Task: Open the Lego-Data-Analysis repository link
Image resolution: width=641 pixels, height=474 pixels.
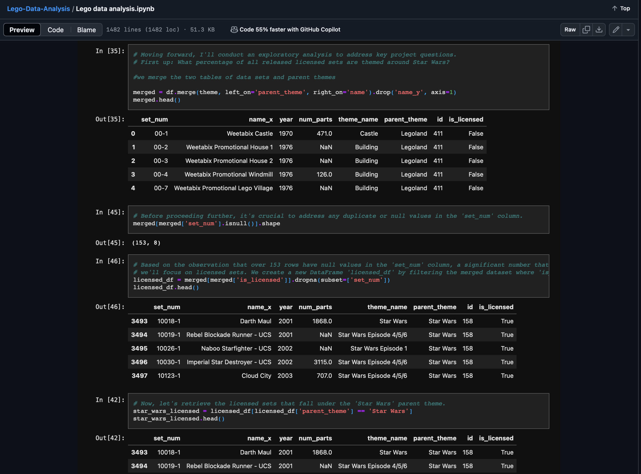Action: (x=38, y=9)
